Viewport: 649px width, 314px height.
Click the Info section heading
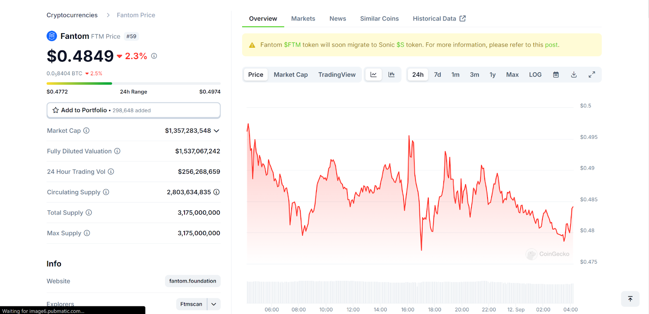click(x=54, y=264)
